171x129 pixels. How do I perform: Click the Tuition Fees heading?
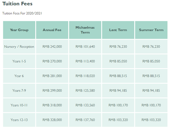(18, 4)
